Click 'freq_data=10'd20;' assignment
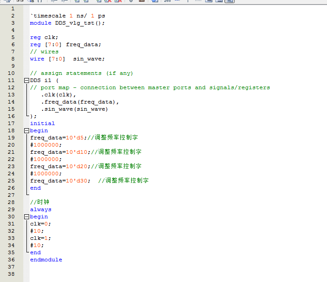327x282 pixels. point(60,167)
